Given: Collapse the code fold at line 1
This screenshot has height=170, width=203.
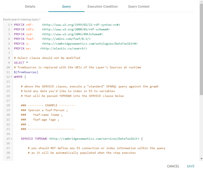Looking at the screenshot, I should [11, 25].
